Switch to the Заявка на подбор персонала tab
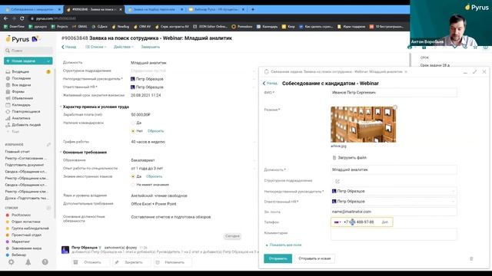492x276 pixels. coord(156,9)
